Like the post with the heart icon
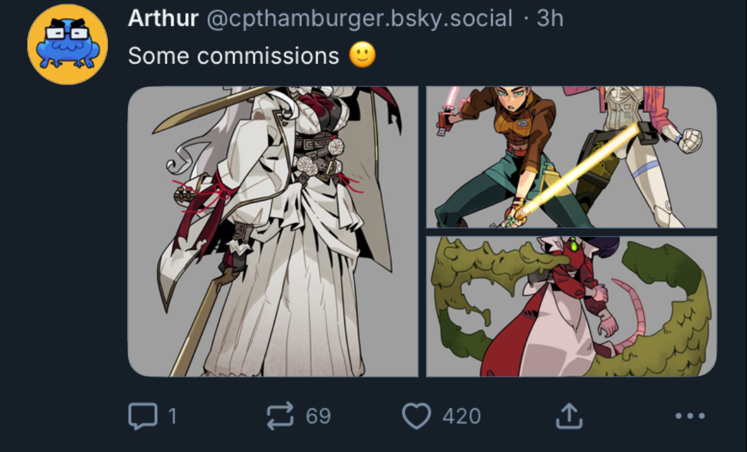Screen dimensions: 747x452 click(416, 416)
